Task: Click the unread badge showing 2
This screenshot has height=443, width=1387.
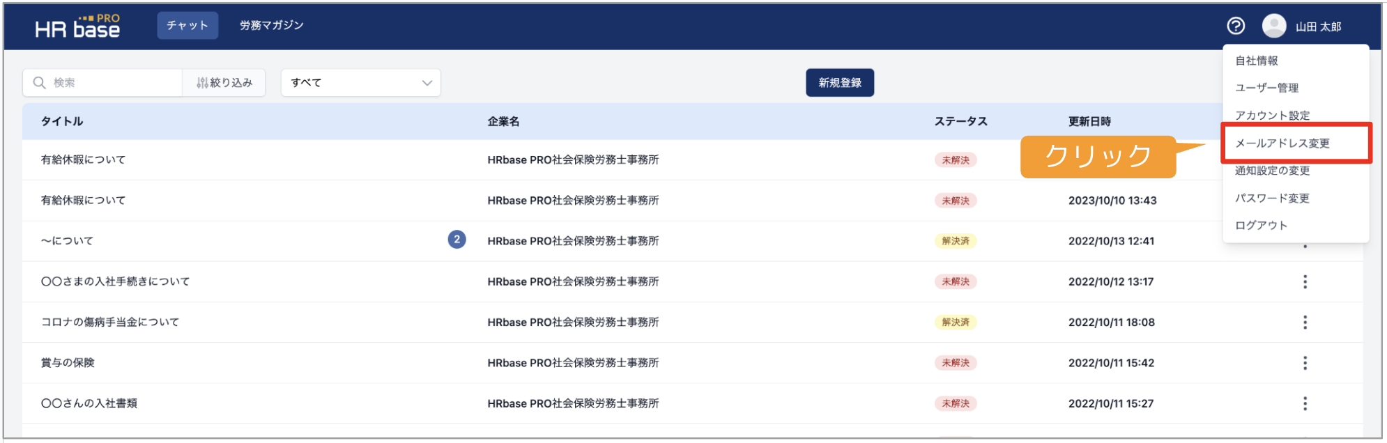Action: tap(457, 240)
